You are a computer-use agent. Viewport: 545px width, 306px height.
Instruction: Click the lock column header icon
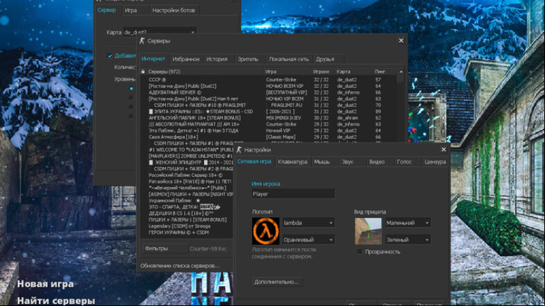click(143, 71)
